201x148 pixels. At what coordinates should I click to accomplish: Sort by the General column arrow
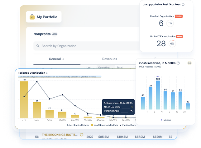[63, 59]
